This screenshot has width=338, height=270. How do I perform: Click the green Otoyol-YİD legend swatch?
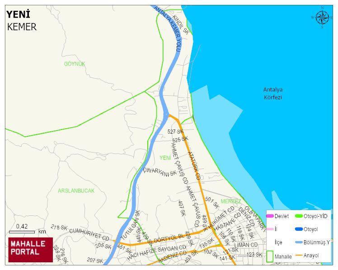point(299,216)
